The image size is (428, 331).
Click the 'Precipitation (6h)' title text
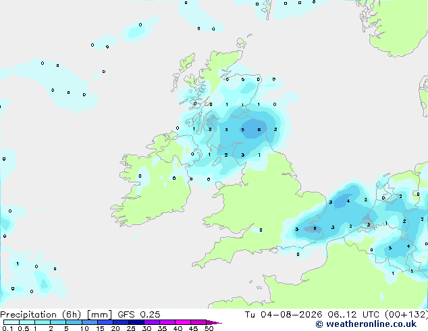tap(41, 315)
